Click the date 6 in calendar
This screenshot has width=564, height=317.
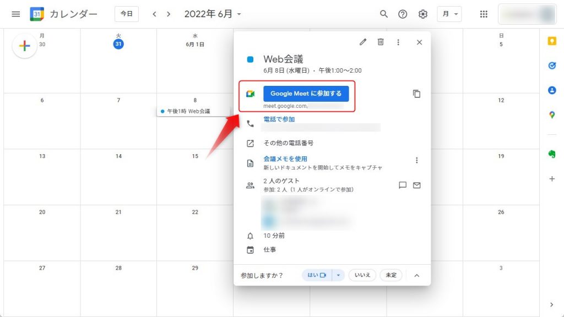click(x=42, y=100)
